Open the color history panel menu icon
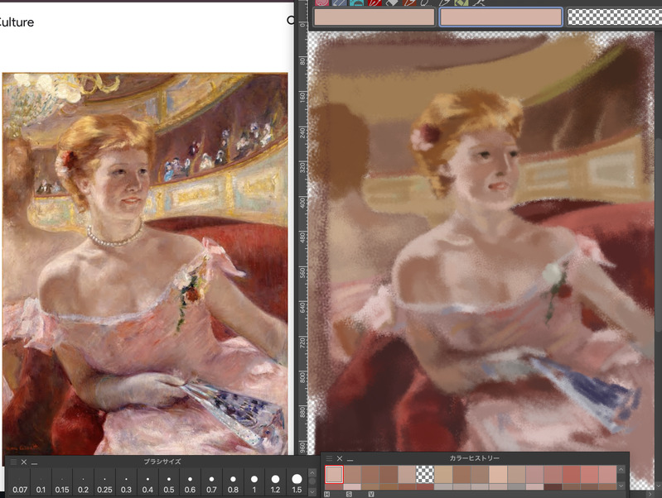This screenshot has width=662, height=498. [329, 458]
